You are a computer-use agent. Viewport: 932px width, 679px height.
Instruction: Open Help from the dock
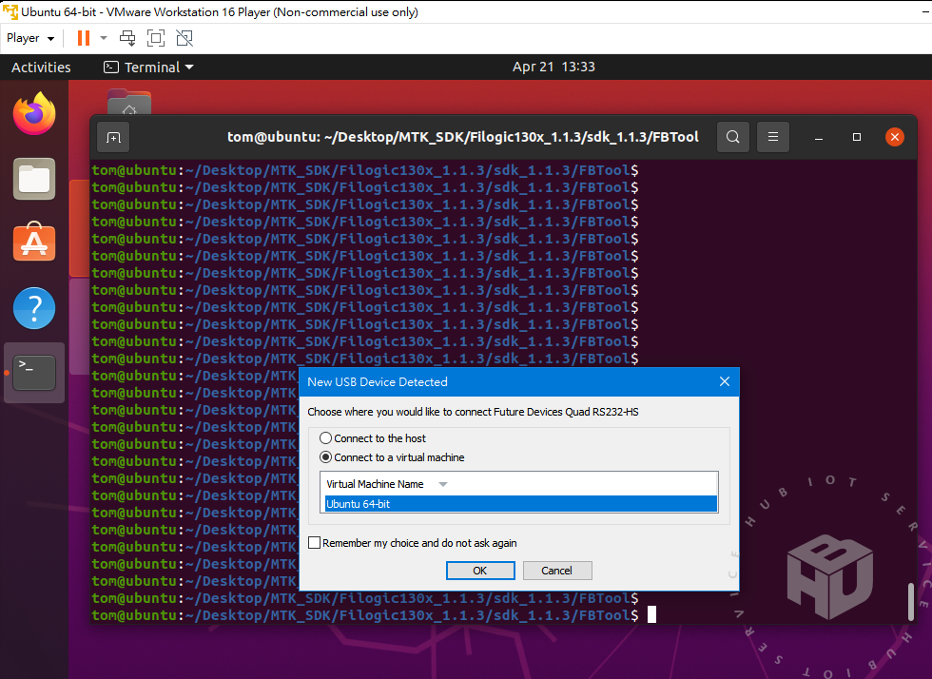[34, 308]
